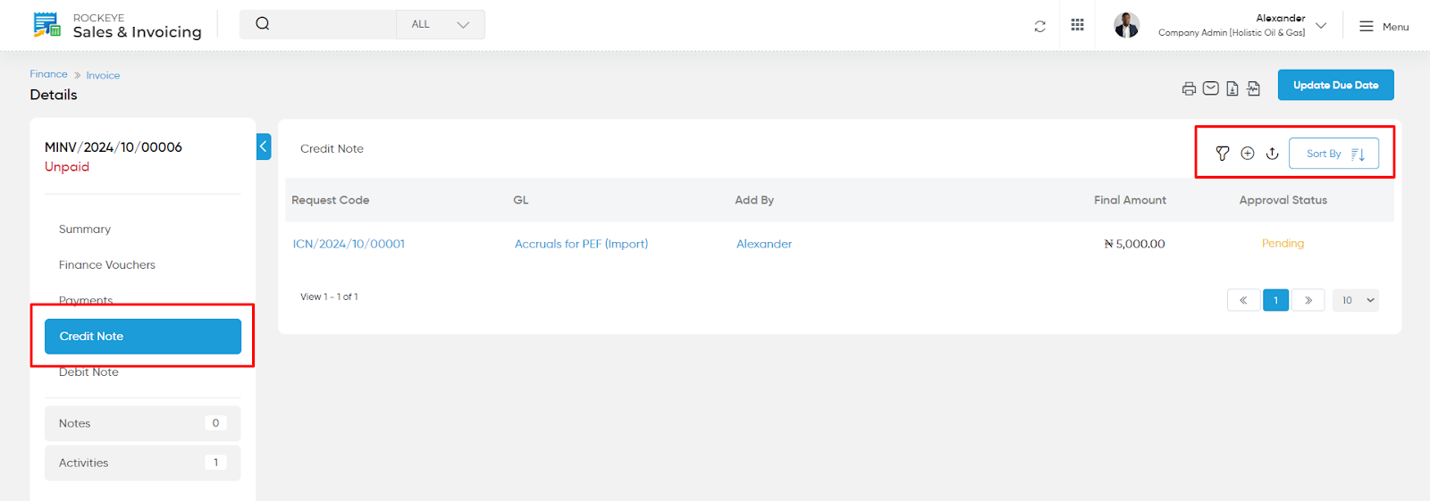Click the print icon
Image resolution: width=1430 pixels, height=501 pixels.
click(1189, 88)
